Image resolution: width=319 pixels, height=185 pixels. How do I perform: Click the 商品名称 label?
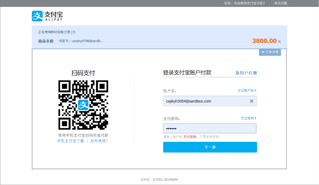[x=46, y=41]
